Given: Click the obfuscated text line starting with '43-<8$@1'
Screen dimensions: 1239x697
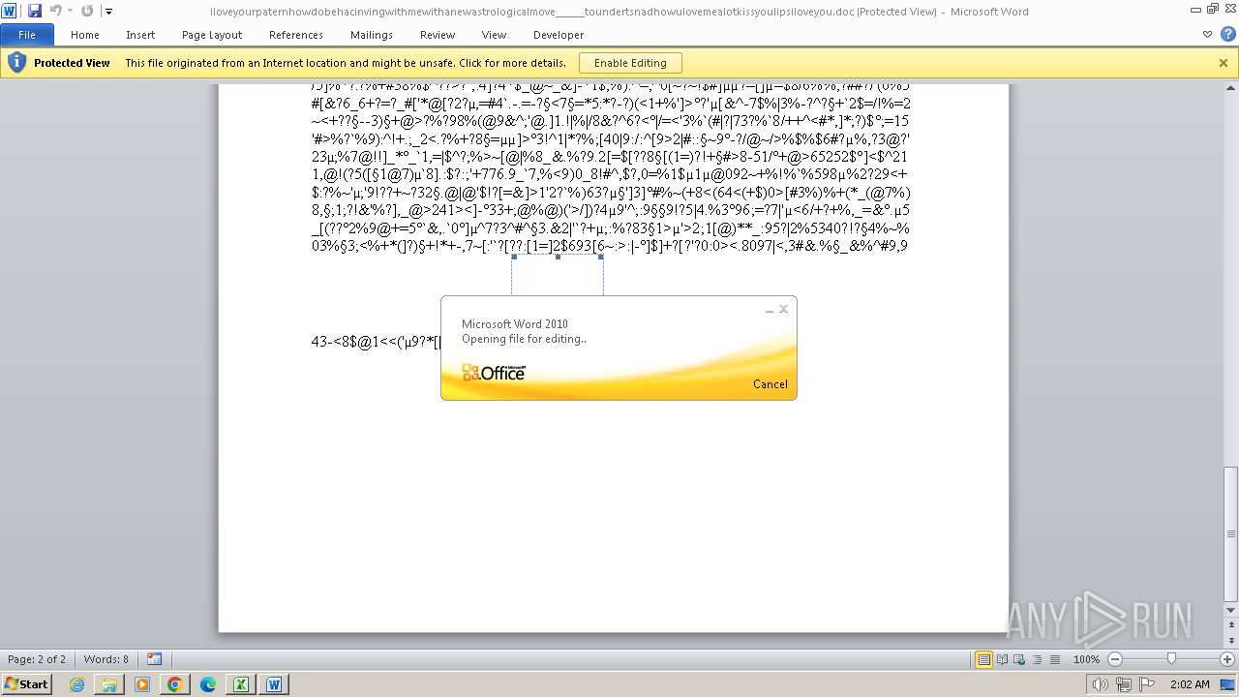Looking at the screenshot, I should tap(376, 342).
